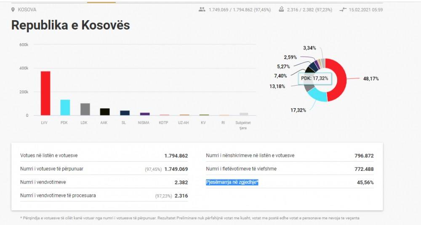Click the Republika e Kosovës heading

point(71,25)
